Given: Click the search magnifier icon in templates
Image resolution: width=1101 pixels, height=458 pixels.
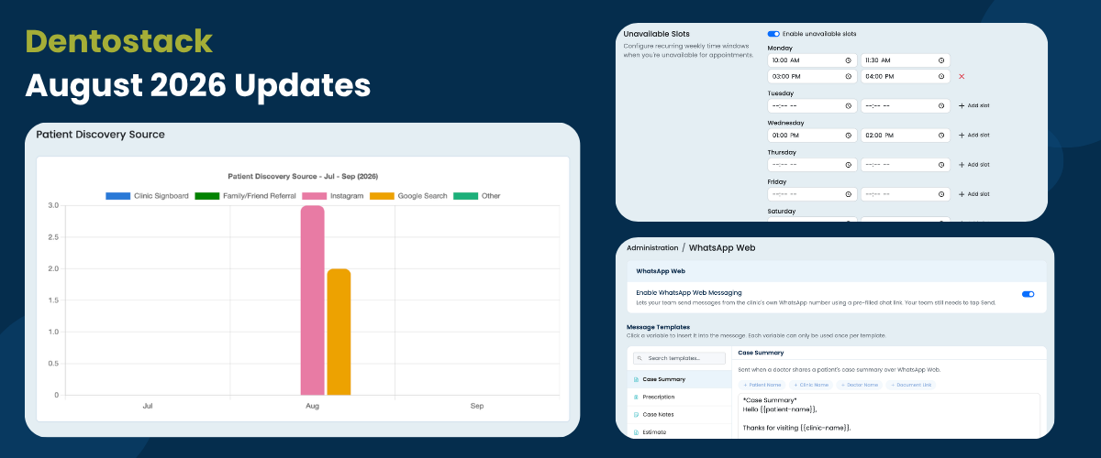Looking at the screenshot, I should pos(639,358).
